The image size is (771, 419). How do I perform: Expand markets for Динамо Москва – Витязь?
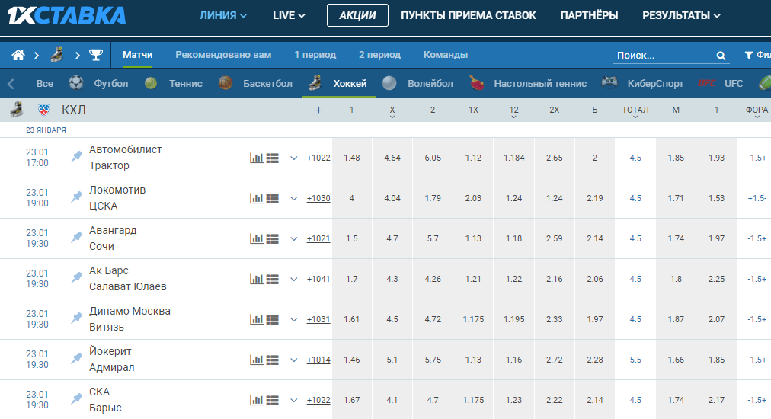click(x=293, y=320)
